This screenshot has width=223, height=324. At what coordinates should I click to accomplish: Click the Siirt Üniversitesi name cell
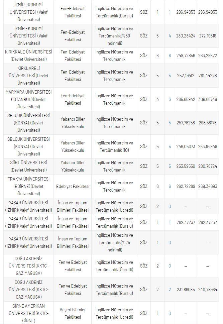[28, 166]
